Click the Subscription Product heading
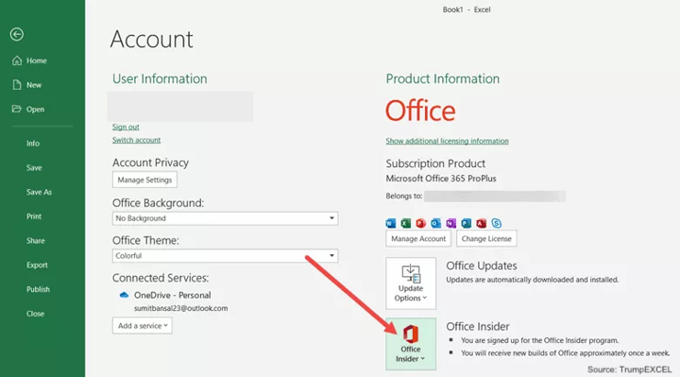This screenshot has width=680, height=377. pos(435,163)
